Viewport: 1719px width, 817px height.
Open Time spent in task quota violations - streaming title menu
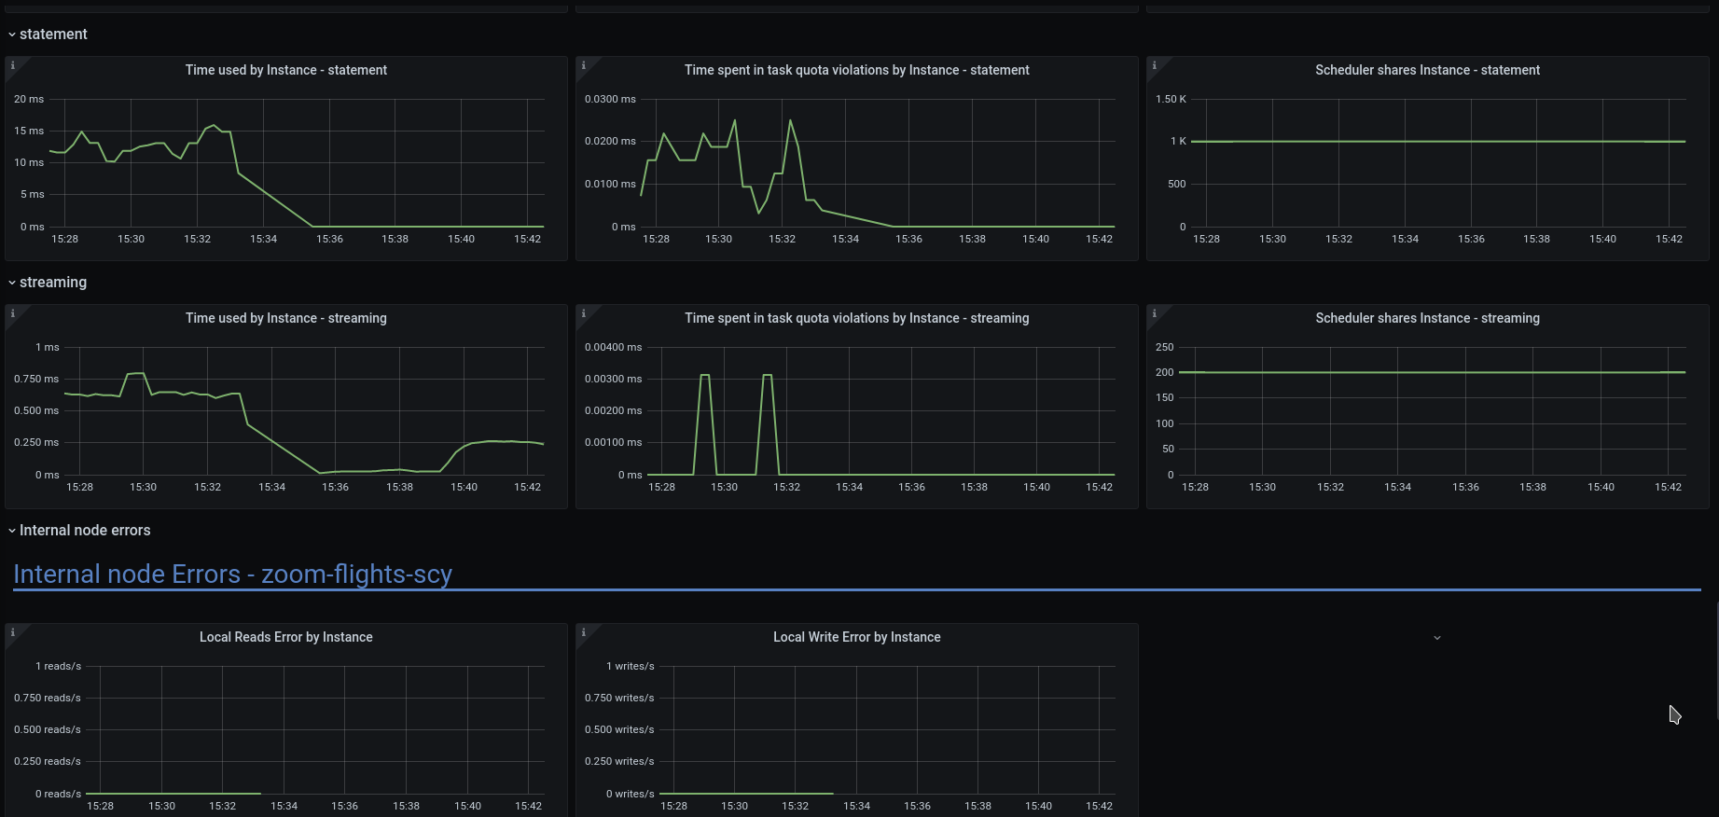856,318
